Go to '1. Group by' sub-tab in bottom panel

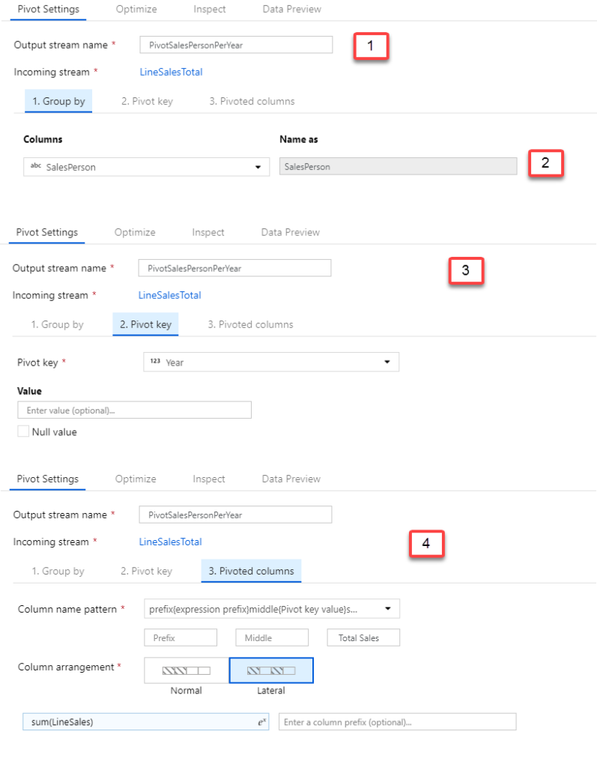tap(58, 571)
